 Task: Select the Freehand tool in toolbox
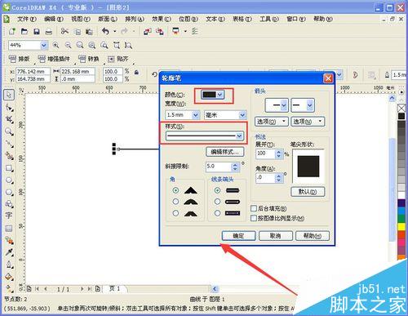9,144
